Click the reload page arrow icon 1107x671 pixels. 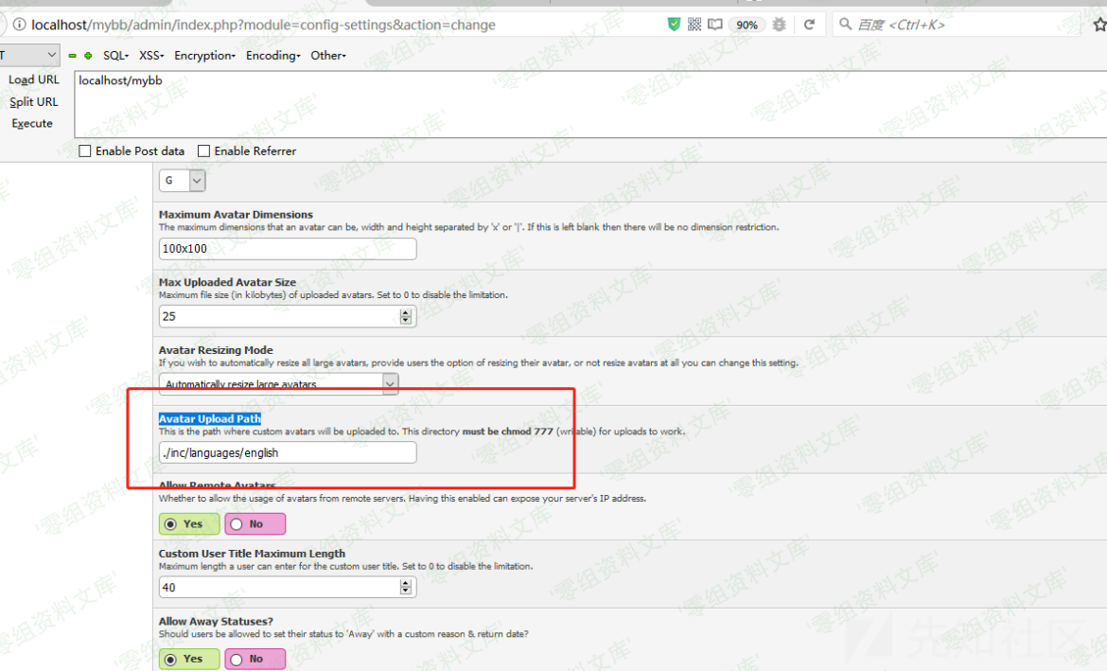pyautogui.click(x=809, y=25)
